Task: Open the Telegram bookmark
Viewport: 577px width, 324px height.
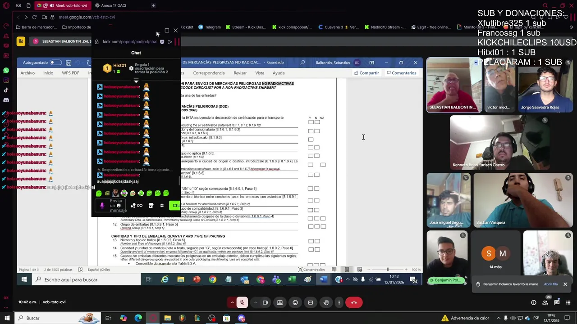Action: (209, 27)
